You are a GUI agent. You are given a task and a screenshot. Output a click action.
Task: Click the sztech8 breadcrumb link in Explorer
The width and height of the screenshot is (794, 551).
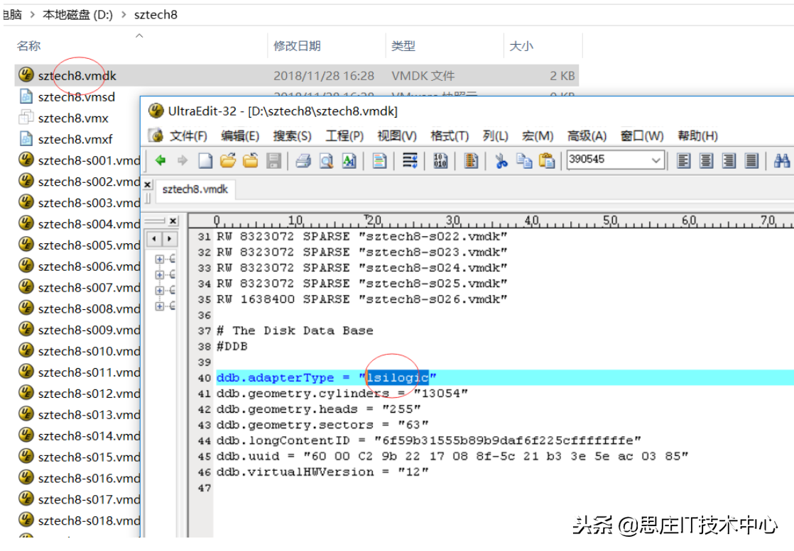156,14
